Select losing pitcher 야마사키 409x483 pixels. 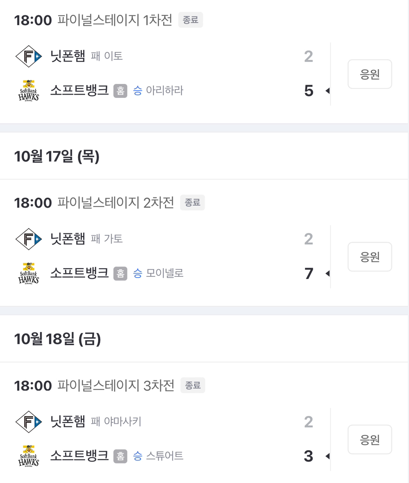(122, 421)
